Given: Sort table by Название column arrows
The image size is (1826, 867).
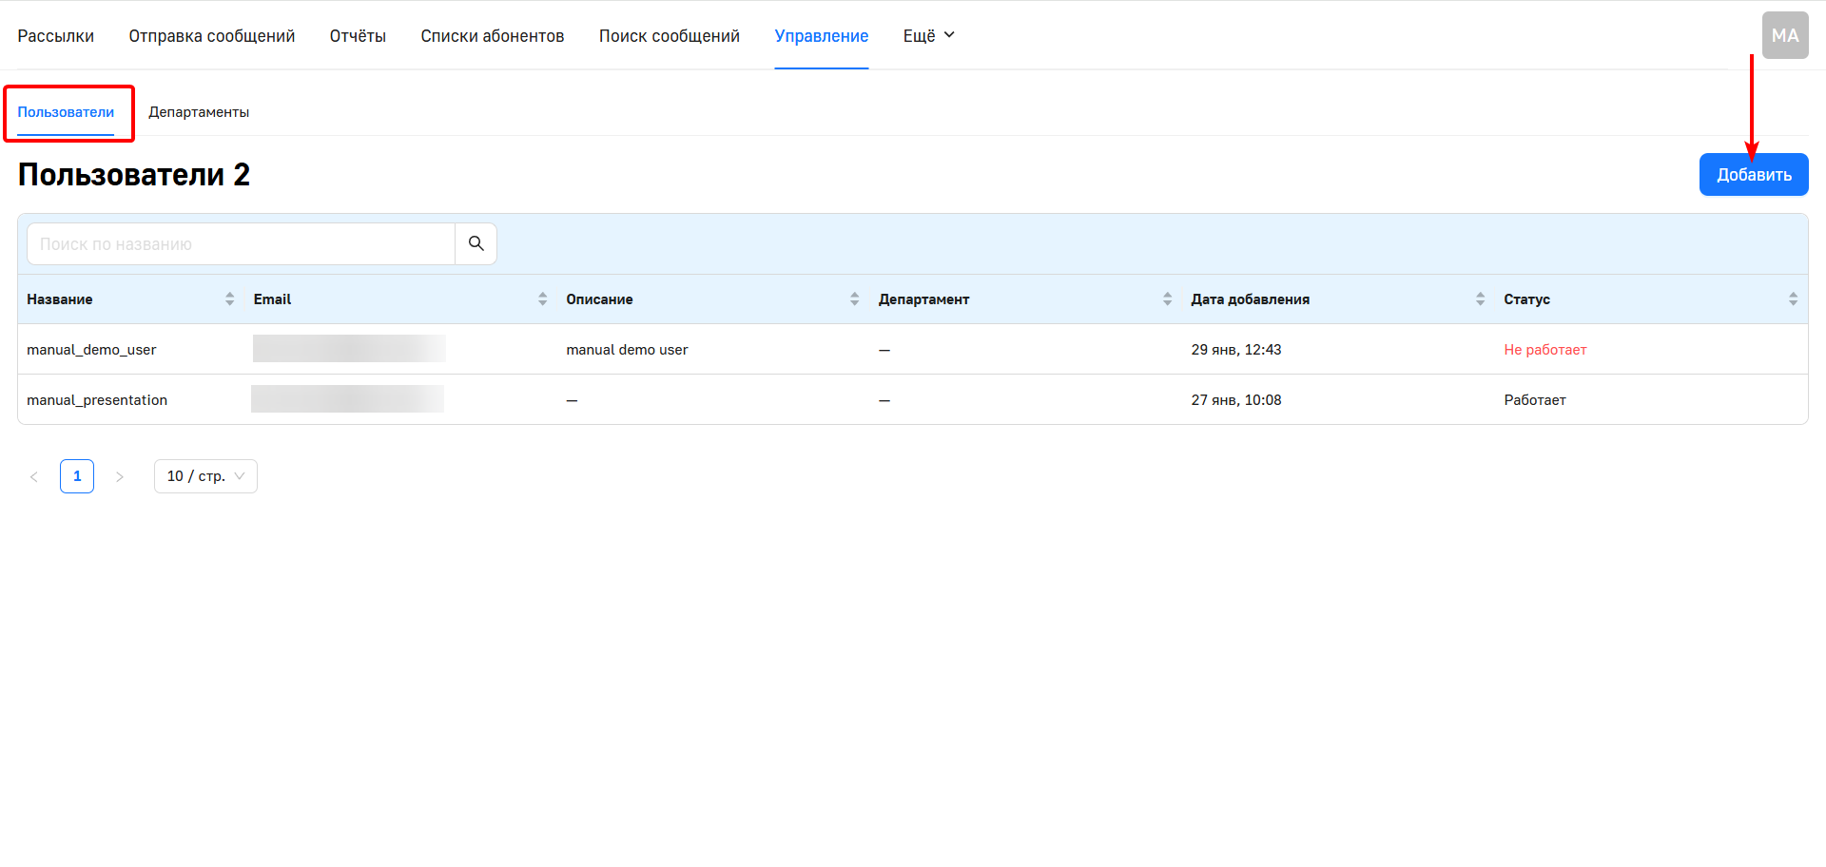Looking at the screenshot, I should [x=229, y=299].
